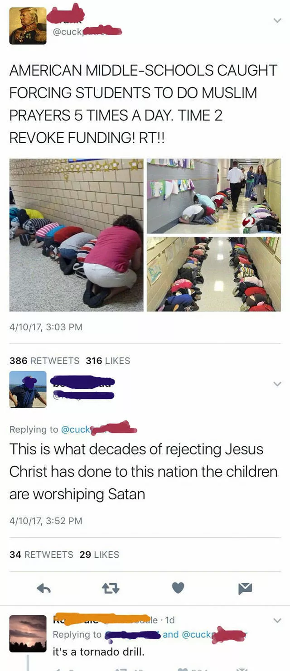Send via direct message envelope icon
Screen dimensions: 290x671
coord(245,588)
